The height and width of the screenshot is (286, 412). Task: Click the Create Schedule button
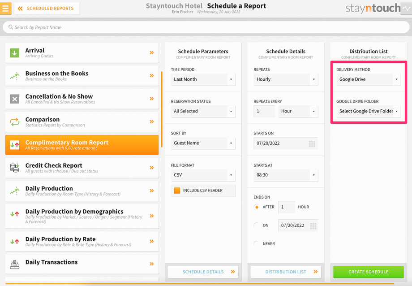(369, 272)
